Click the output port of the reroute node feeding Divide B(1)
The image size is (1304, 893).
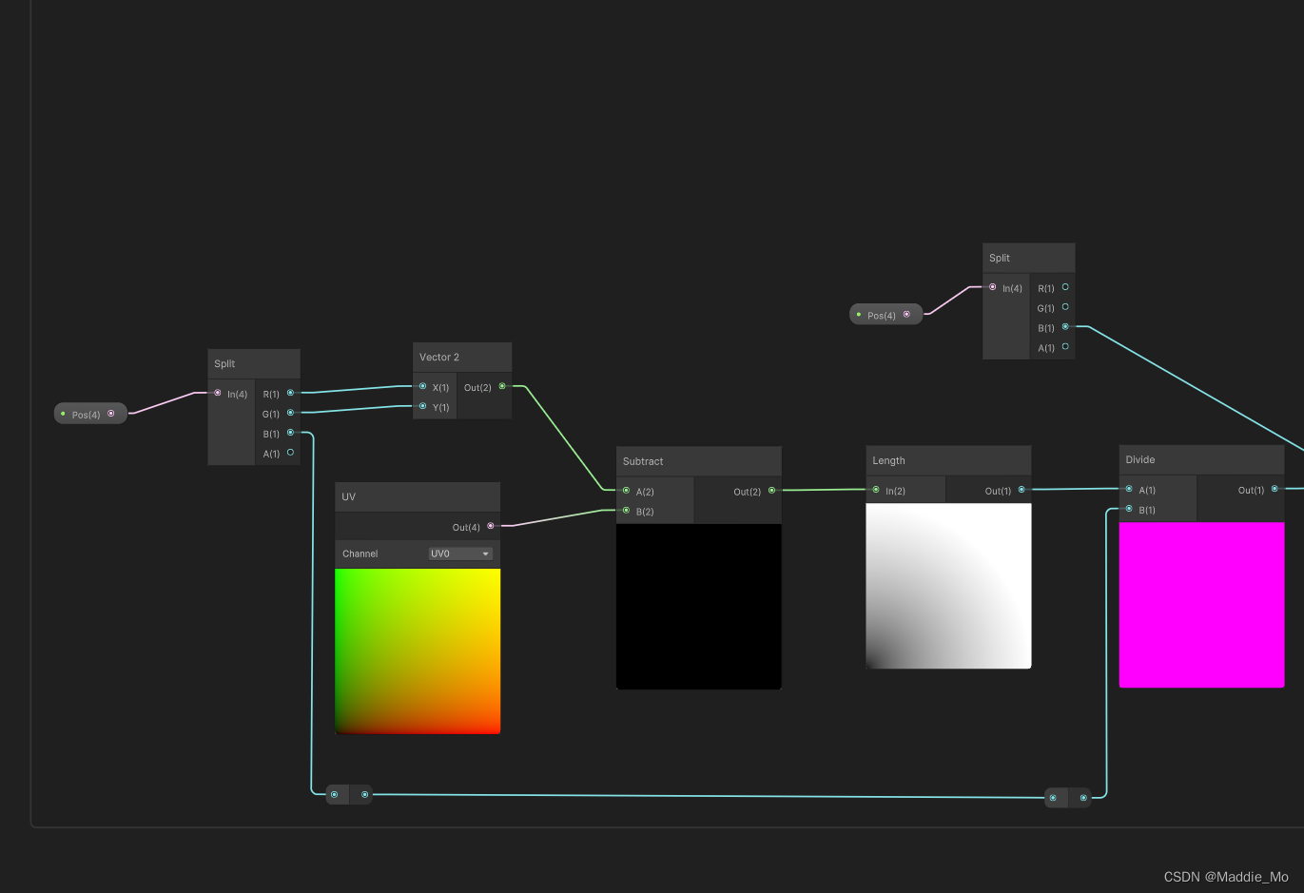[1083, 798]
